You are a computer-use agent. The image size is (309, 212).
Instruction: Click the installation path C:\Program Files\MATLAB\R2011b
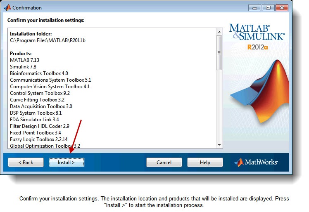point(48,40)
